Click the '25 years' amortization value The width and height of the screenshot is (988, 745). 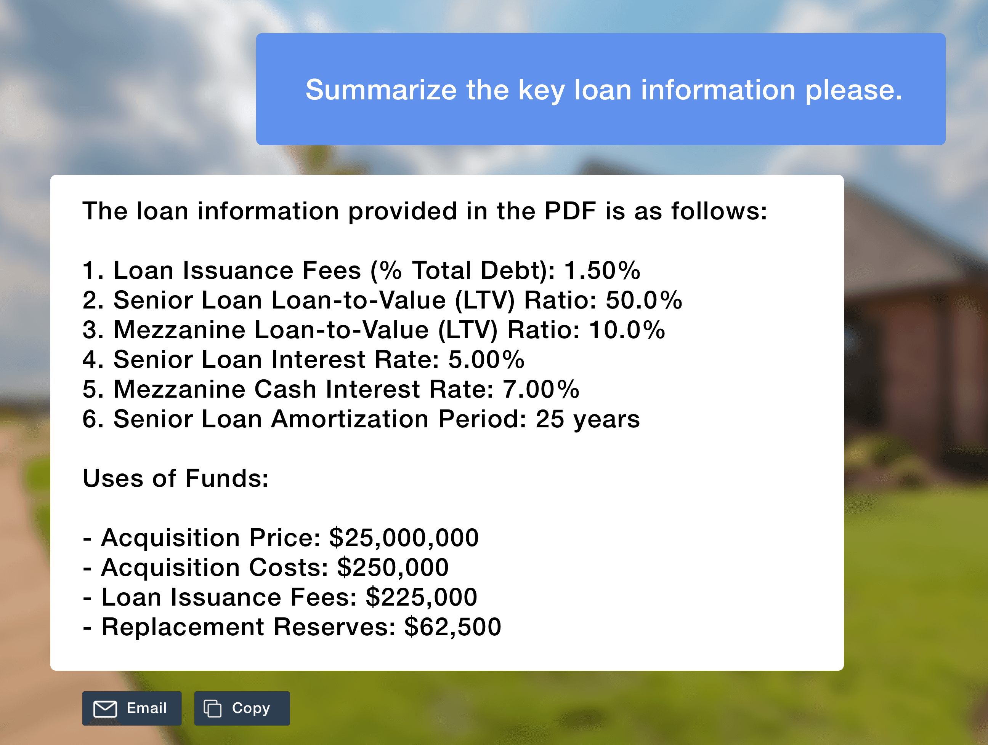(x=587, y=419)
